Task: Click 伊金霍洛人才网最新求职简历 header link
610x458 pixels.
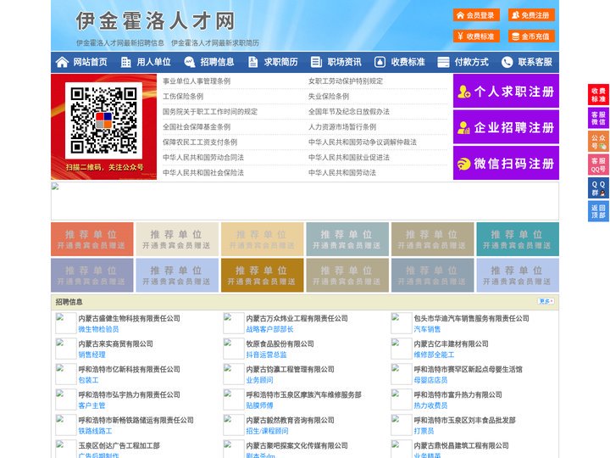Action: [215, 43]
